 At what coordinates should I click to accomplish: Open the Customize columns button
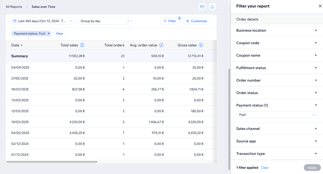pyautogui.click(x=197, y=21)
